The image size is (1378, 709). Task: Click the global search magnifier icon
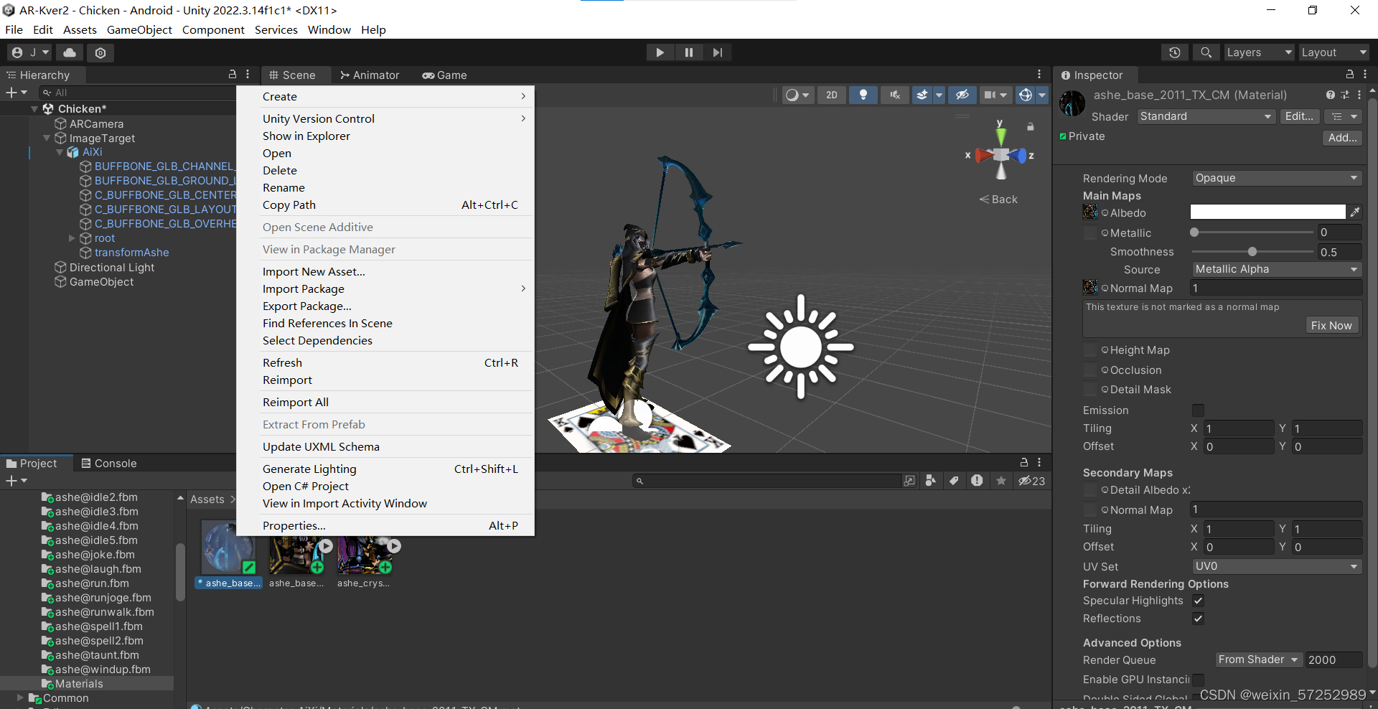tap(1206, 52)
